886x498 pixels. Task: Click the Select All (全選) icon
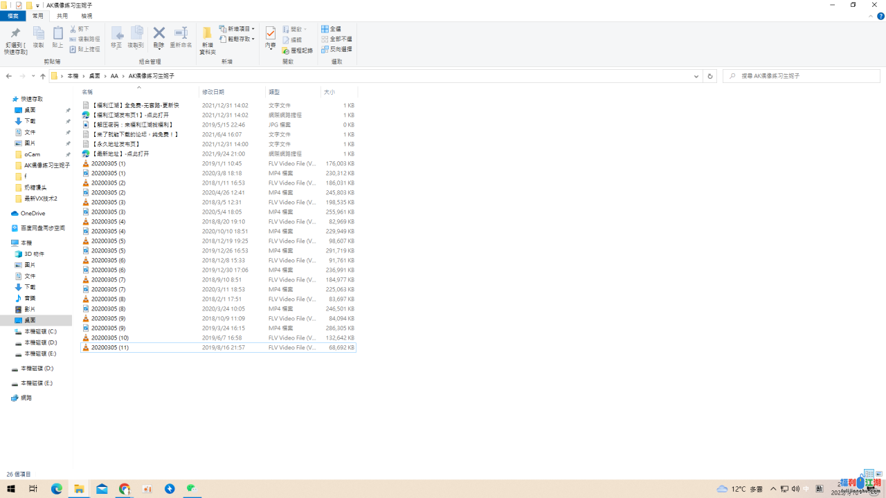(x=331, y=29)
